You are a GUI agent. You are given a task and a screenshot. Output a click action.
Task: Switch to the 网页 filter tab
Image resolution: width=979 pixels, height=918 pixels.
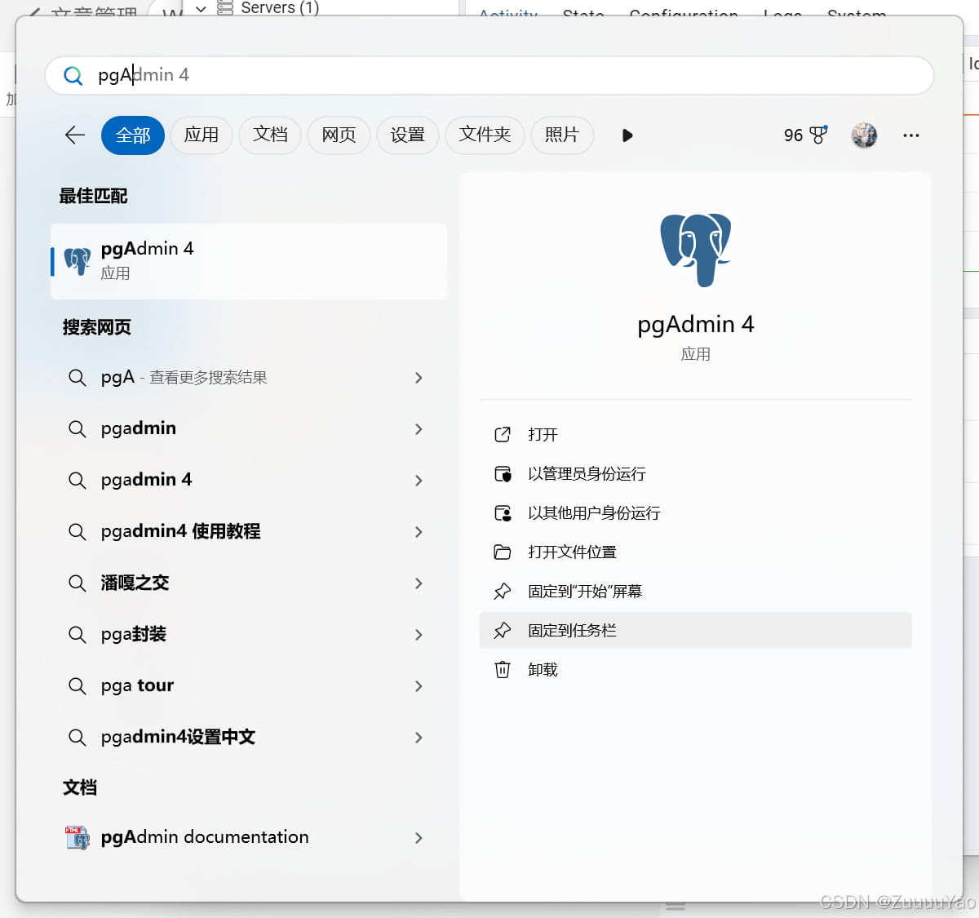pyautogui.click(x=339, y=135)
